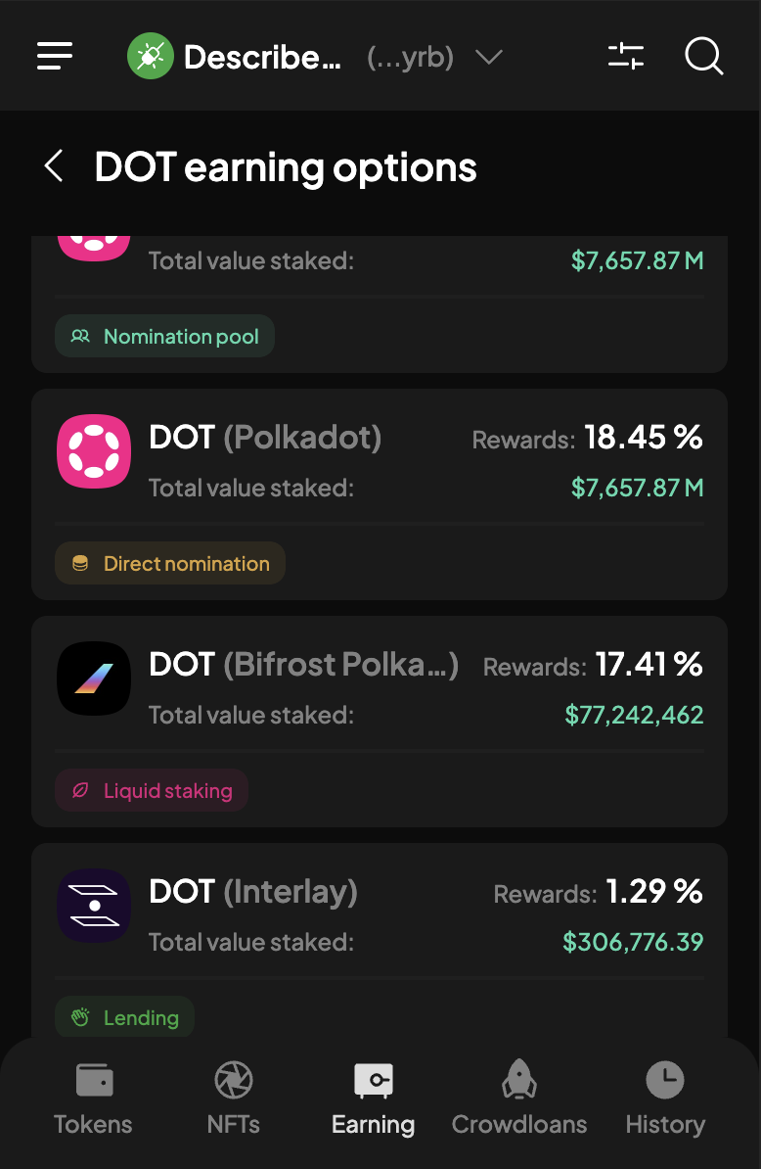
Task: Expand the account selector dropdown arrow
Action: 489,57
